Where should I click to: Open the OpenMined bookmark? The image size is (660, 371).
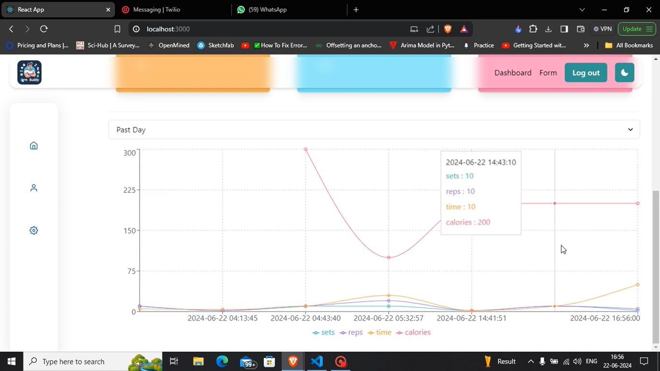pyautogui.click(x=169, y=45)
